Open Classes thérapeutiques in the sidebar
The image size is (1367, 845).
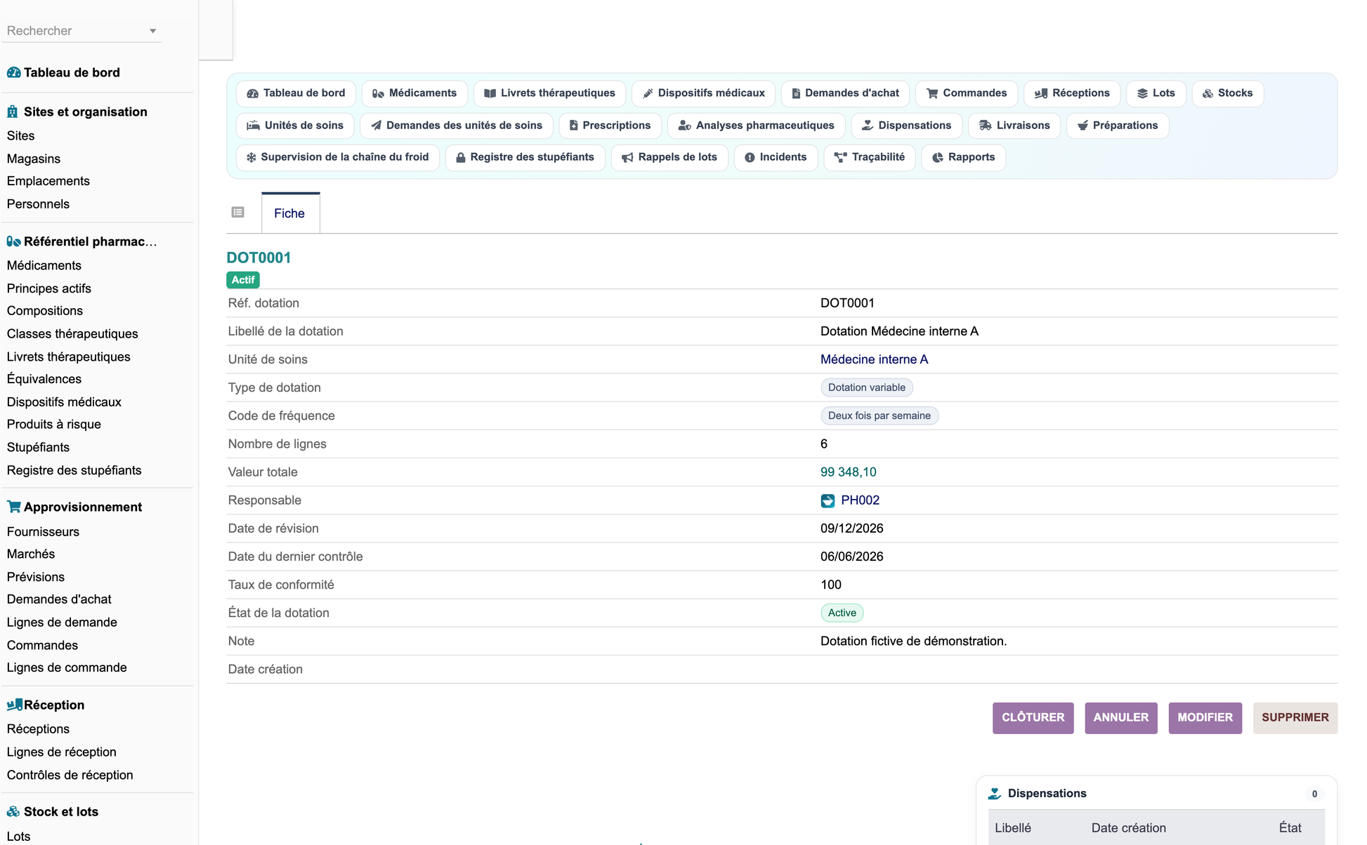[x=72, y=334]
